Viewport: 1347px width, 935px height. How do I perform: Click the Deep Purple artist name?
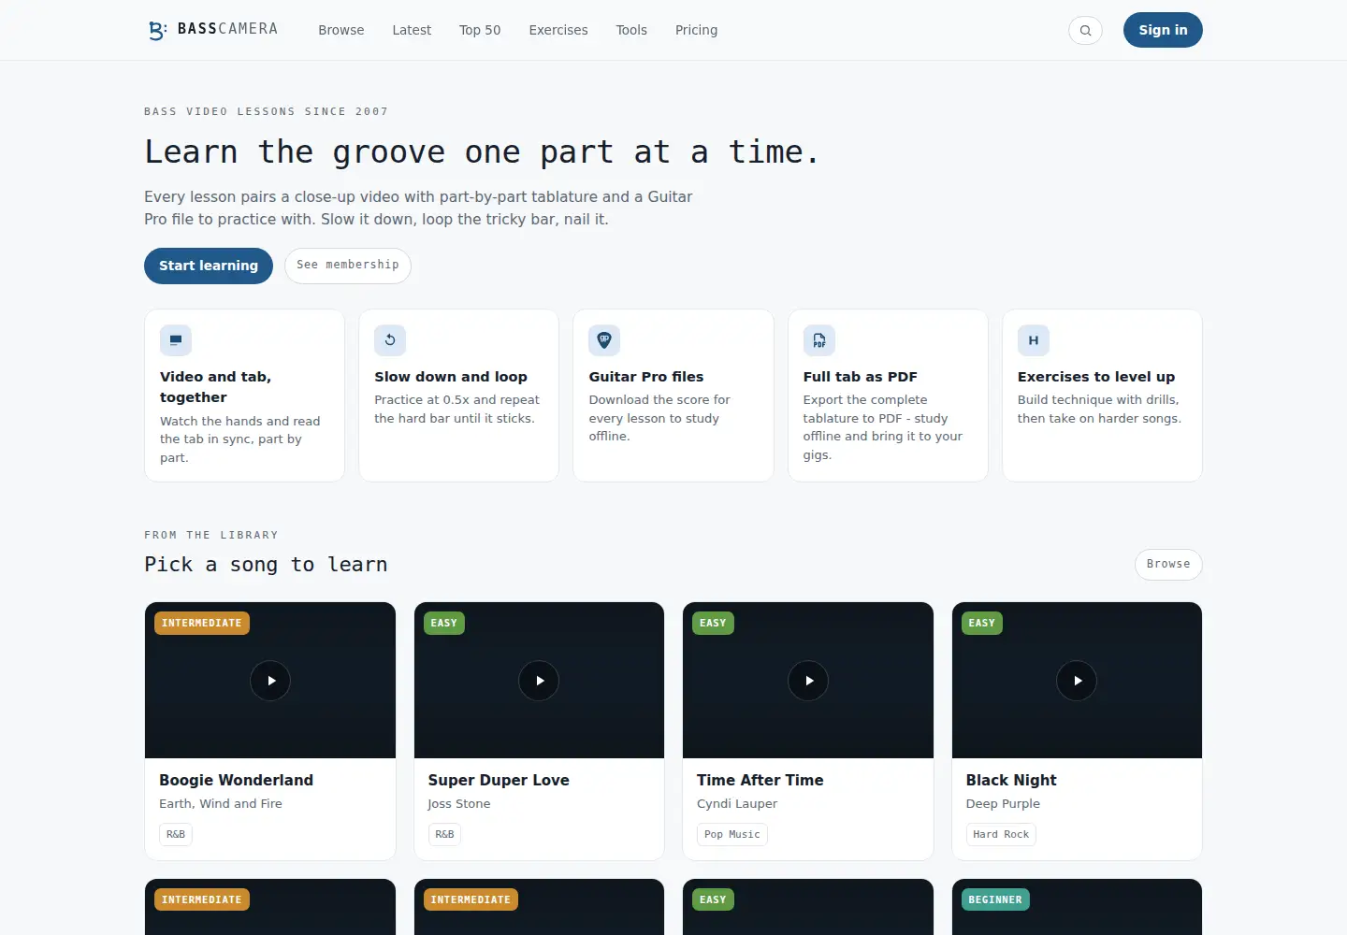pyautogui.click(x=1003, y=804)
